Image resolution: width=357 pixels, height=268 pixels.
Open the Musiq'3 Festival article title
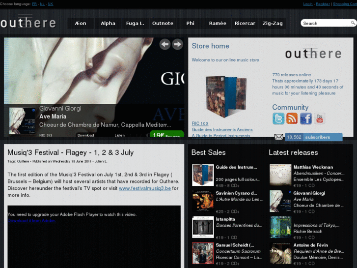[x=70, y=152]
